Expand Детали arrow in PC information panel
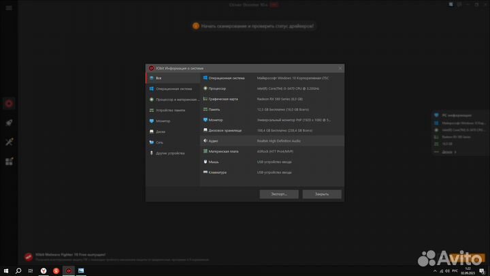Screen dimensions: 490x276 point(455,152)
